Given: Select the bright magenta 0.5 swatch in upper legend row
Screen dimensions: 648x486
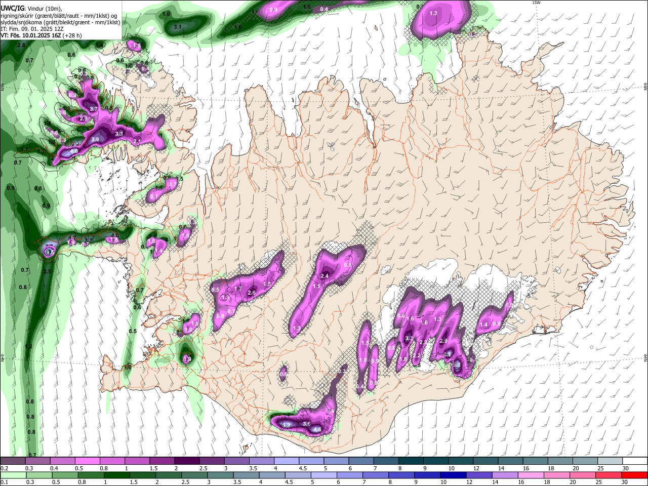Looking at the screenshot, I should [87, 461].
